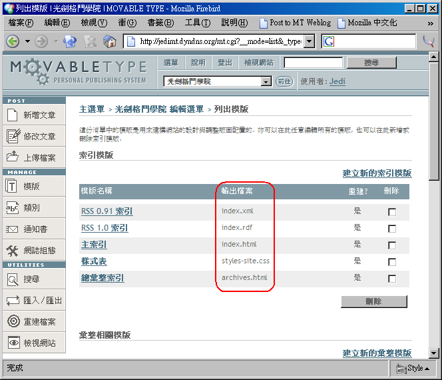The image size is (442, 380).
Task: Check the delete box for 總彙整索引
Action: tap(392, 279)
